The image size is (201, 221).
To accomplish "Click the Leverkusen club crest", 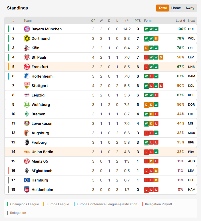I will pos(27,123).
